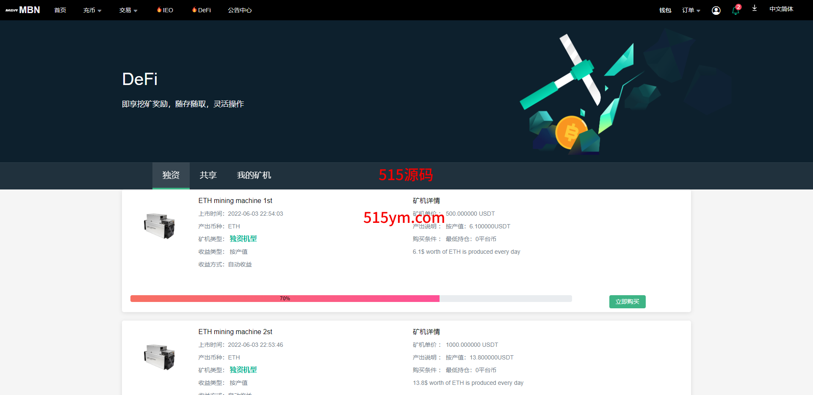
Task: Expand the 充币 deposit dropdown
Action: [92, 10]
